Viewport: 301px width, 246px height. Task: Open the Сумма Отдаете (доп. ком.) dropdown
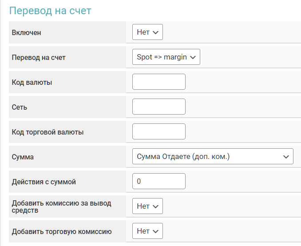[x=213, y=156]
